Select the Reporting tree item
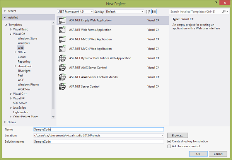Image resolution: width=232 pixels, height=160 pixels. (24, 61)
